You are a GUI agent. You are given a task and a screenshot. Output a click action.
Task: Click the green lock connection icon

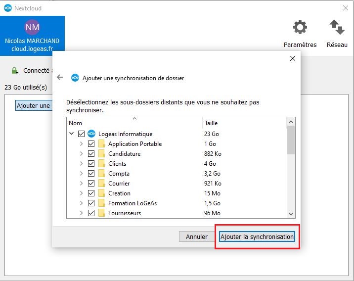[15, 71]
